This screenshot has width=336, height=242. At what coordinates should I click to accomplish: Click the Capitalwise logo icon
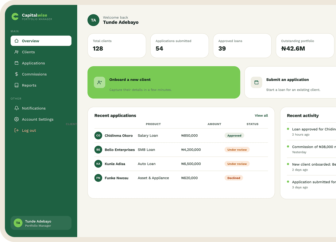pyautogui.click(x=15, y=17)
